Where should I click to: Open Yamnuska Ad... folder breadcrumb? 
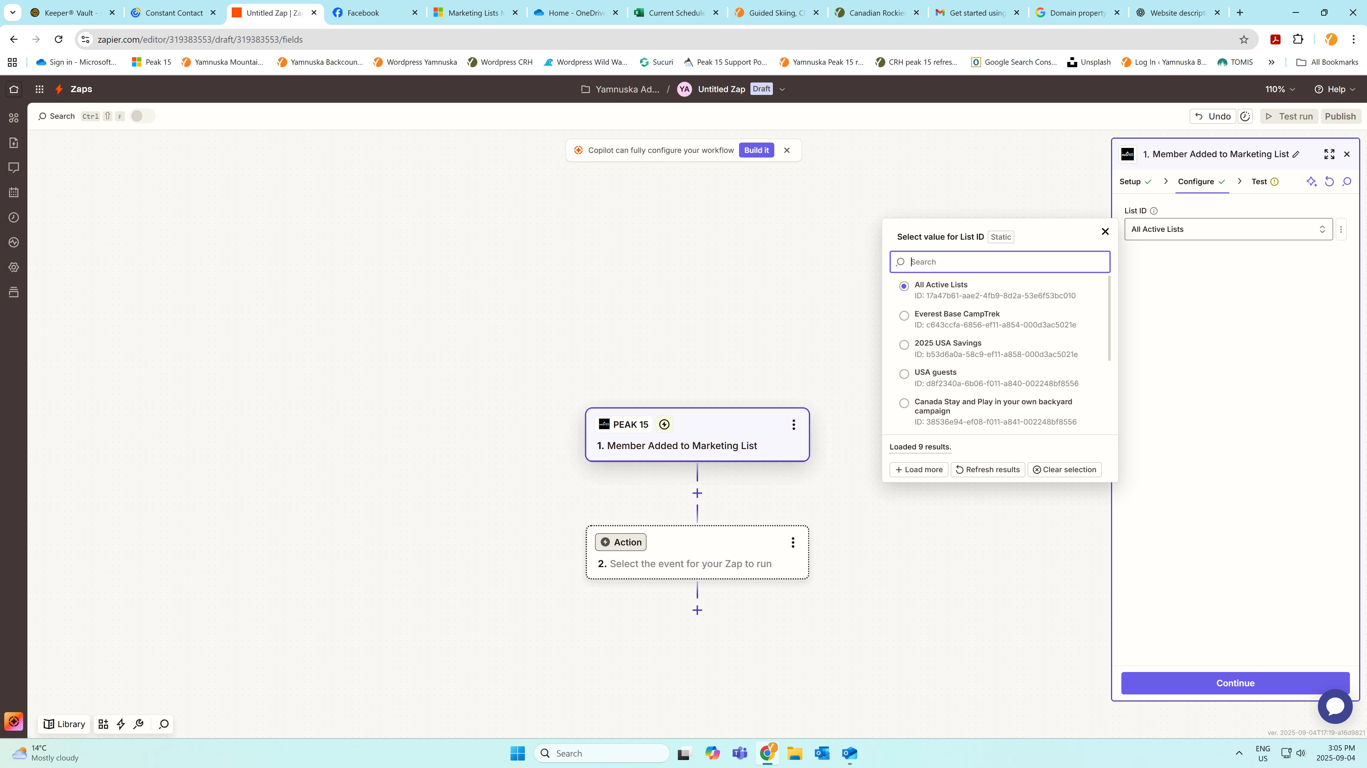(620, 89)
